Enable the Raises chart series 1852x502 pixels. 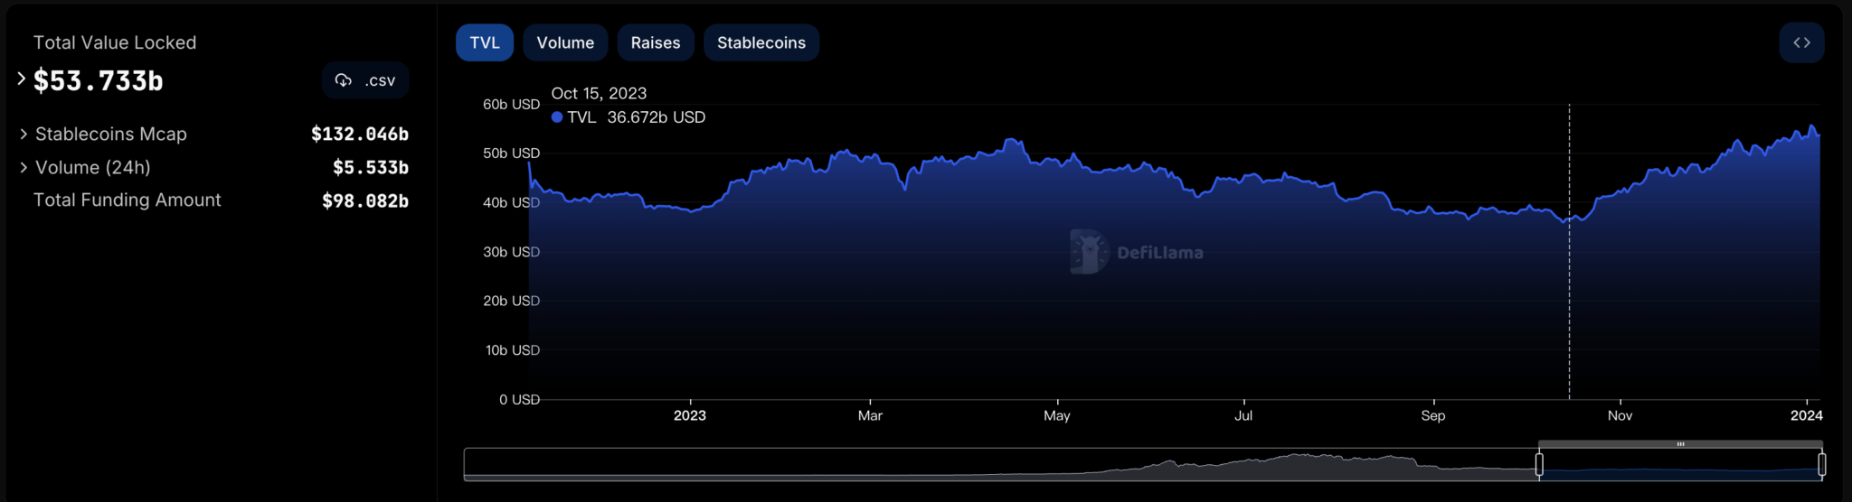(x=656, y=42)
